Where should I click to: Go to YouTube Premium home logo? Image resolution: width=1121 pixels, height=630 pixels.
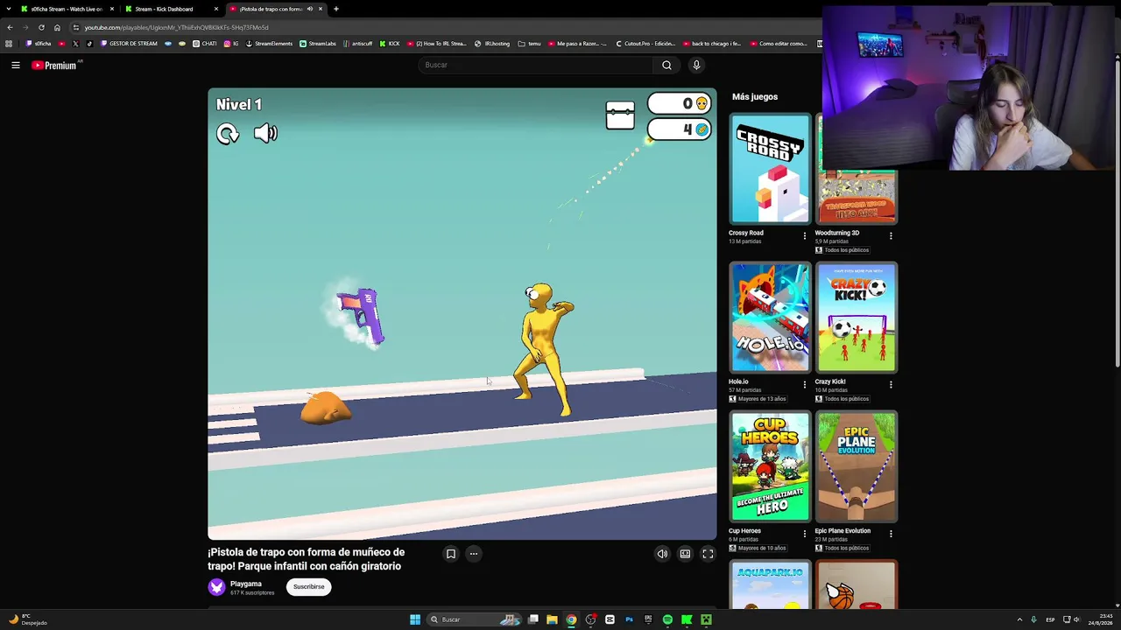[54, 65]
